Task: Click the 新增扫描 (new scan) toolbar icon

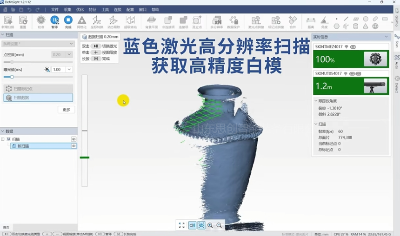Action: pyautogui.click(x=8, y=22)
